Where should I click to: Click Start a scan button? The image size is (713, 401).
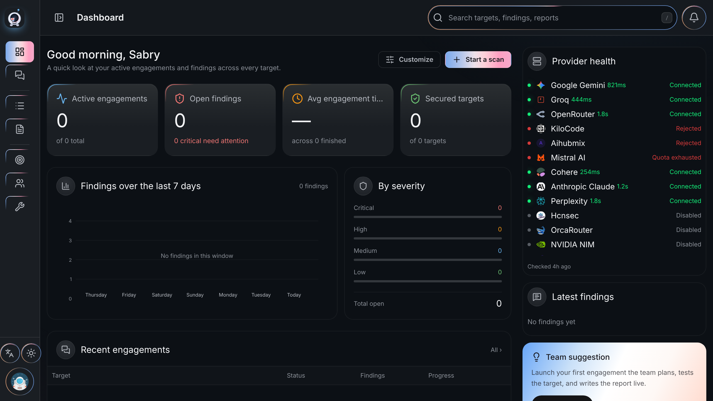478,60
